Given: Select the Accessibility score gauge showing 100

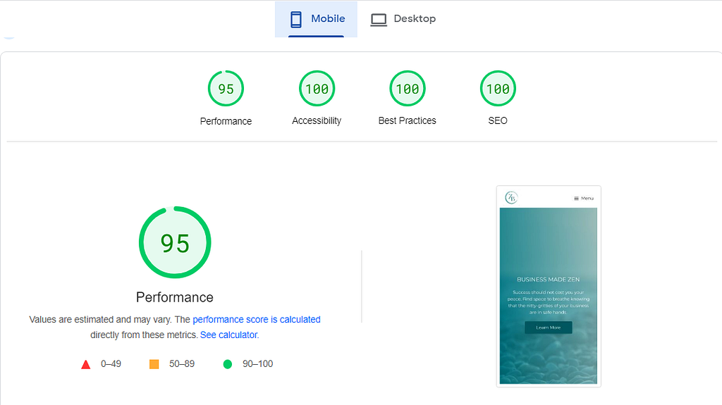Looking at the screenshot, I should point(317,88).
